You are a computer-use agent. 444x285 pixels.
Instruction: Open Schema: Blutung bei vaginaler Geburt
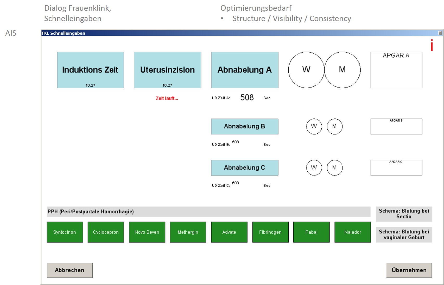(x=404, y=234)
